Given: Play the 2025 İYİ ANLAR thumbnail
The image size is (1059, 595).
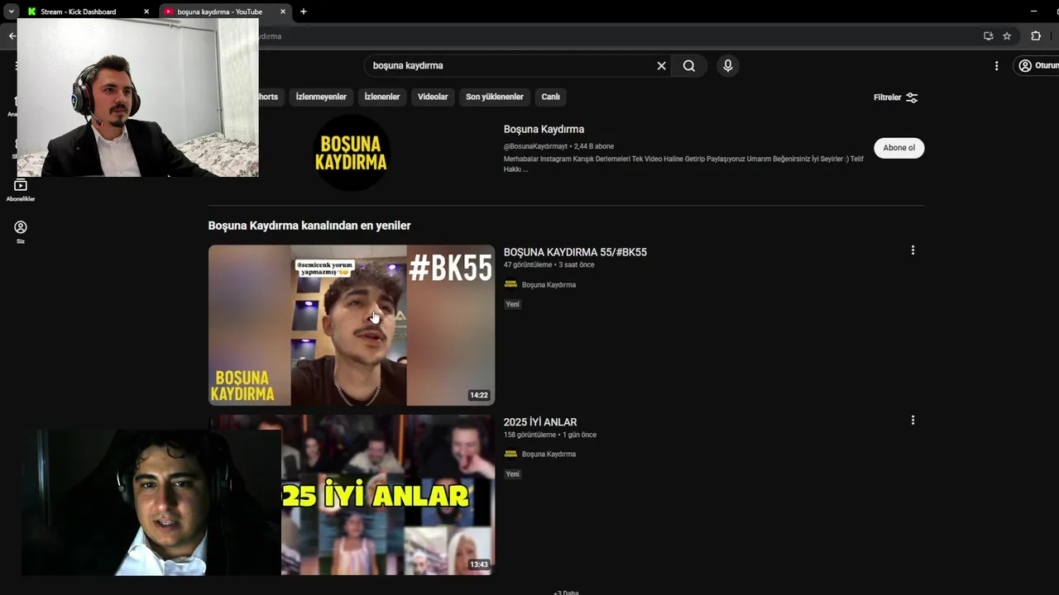Looking at the screenshot, I should click(x=388, y=495).
